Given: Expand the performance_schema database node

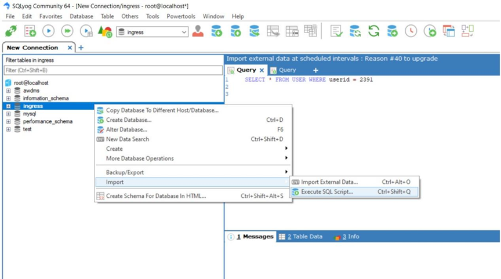Looking at the screenshot, I should click(8, 121).
